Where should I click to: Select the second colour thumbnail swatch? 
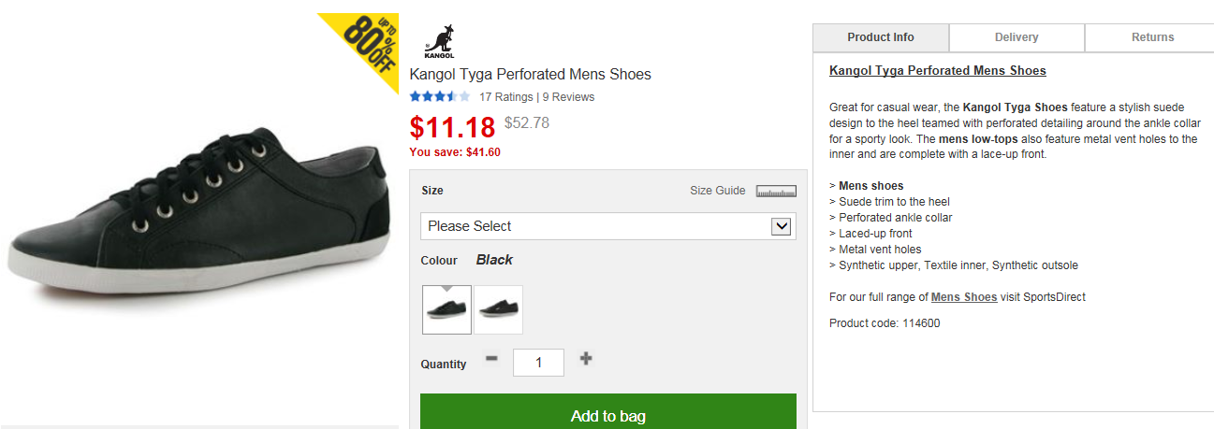click(x=498, y=310)
